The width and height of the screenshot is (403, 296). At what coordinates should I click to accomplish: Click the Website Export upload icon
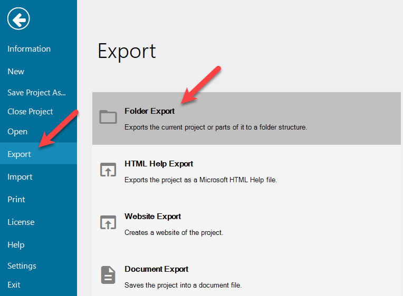coord(108,222)
